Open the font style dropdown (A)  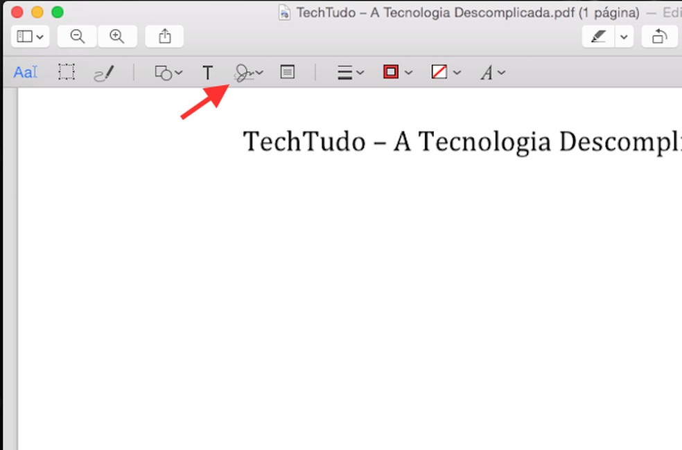pos(491,72)
